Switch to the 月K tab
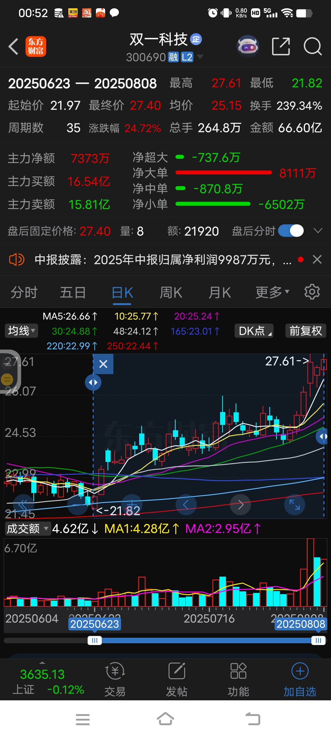The image size is (331, 739). pos(220,292)
